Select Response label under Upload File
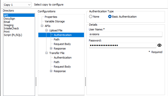The width and height of the screenshot is (168, 96). tap(60, 49)
